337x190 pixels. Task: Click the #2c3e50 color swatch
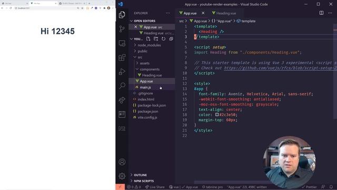click(x=217, y=115)
